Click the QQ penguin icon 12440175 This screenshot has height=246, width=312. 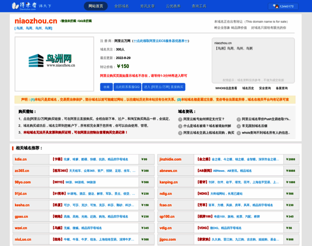[283, 7]
